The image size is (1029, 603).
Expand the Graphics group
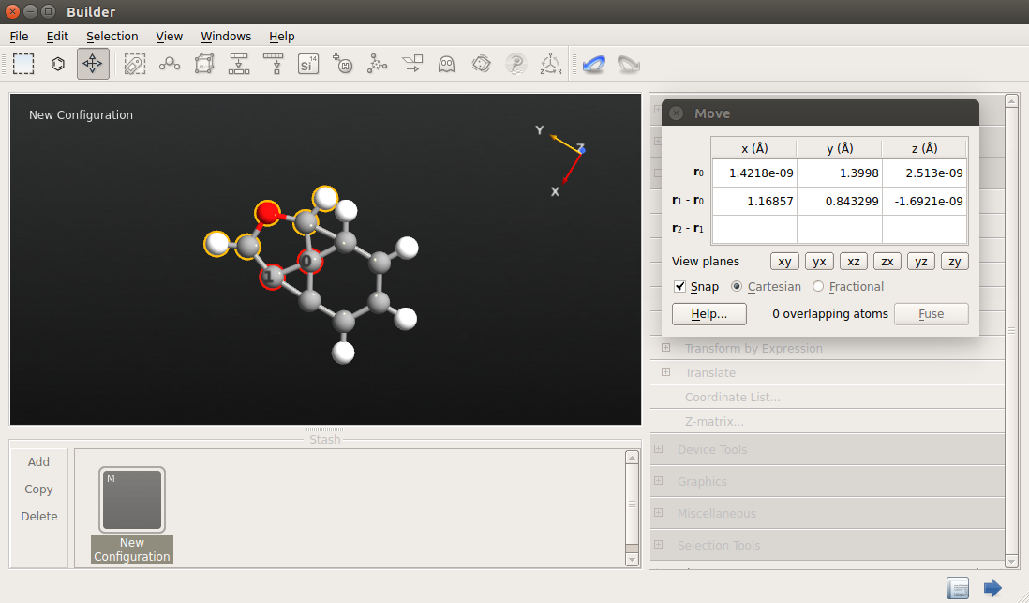coord(658,481)
